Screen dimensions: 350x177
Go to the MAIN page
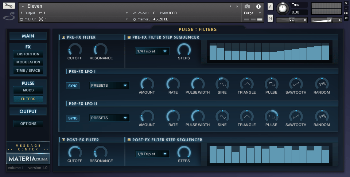tap(28, 36)
